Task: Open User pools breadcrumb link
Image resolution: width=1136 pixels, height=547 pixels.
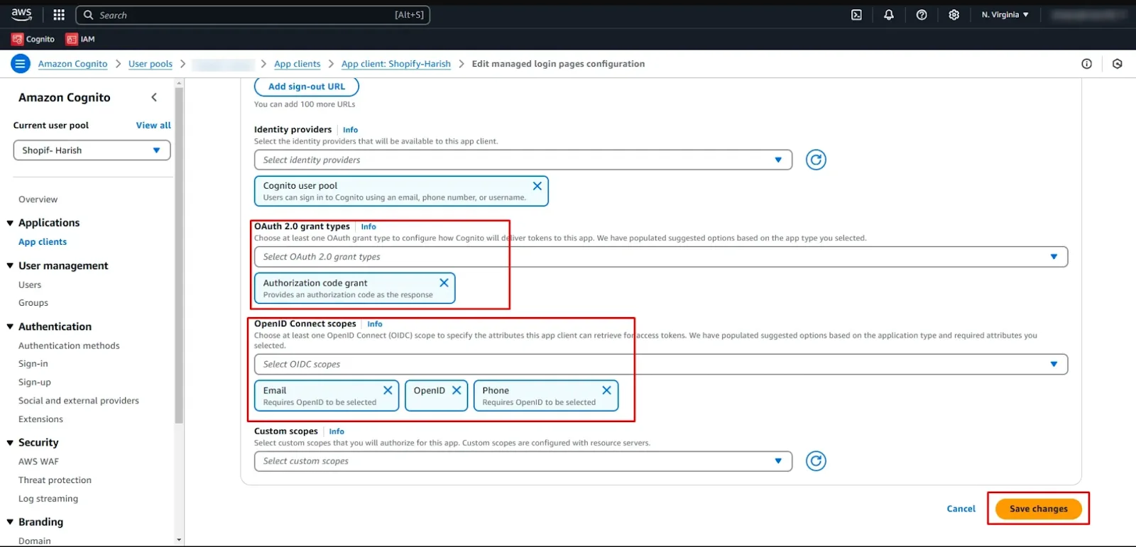Action: (x=151, y=64)
